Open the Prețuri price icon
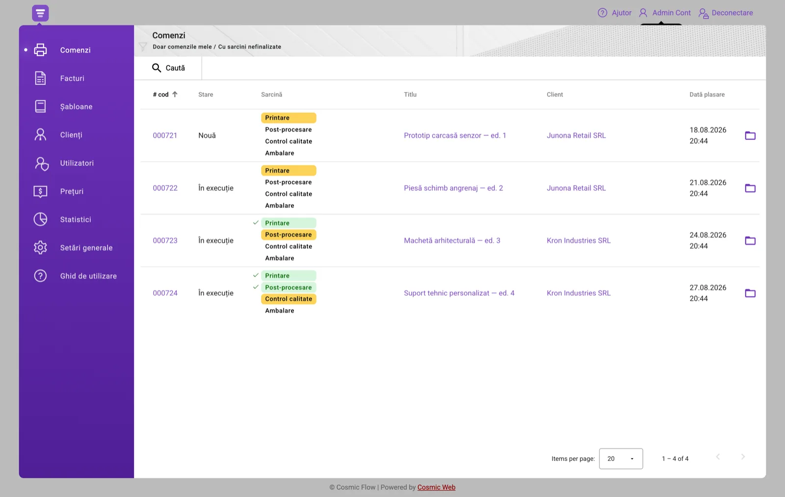The width and height of the screenshot is (785, 497). tap(40, 191)
